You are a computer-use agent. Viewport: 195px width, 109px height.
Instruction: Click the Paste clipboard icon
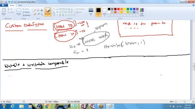click(x=4, y=10)
